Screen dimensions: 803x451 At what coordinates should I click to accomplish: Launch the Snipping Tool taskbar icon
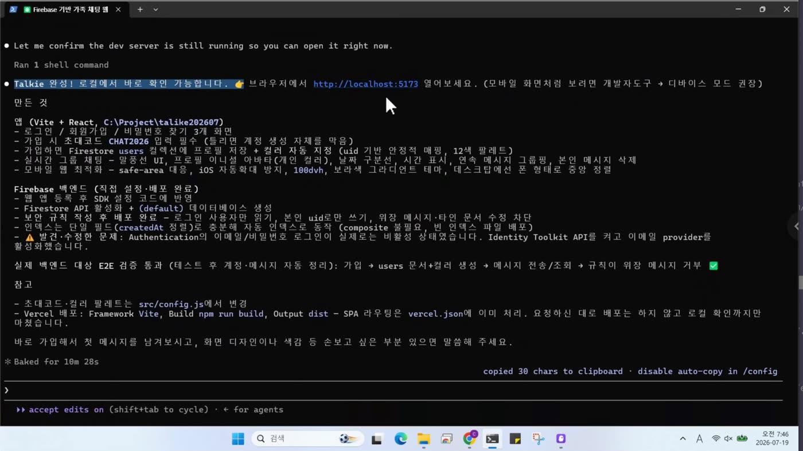[538, 439]
